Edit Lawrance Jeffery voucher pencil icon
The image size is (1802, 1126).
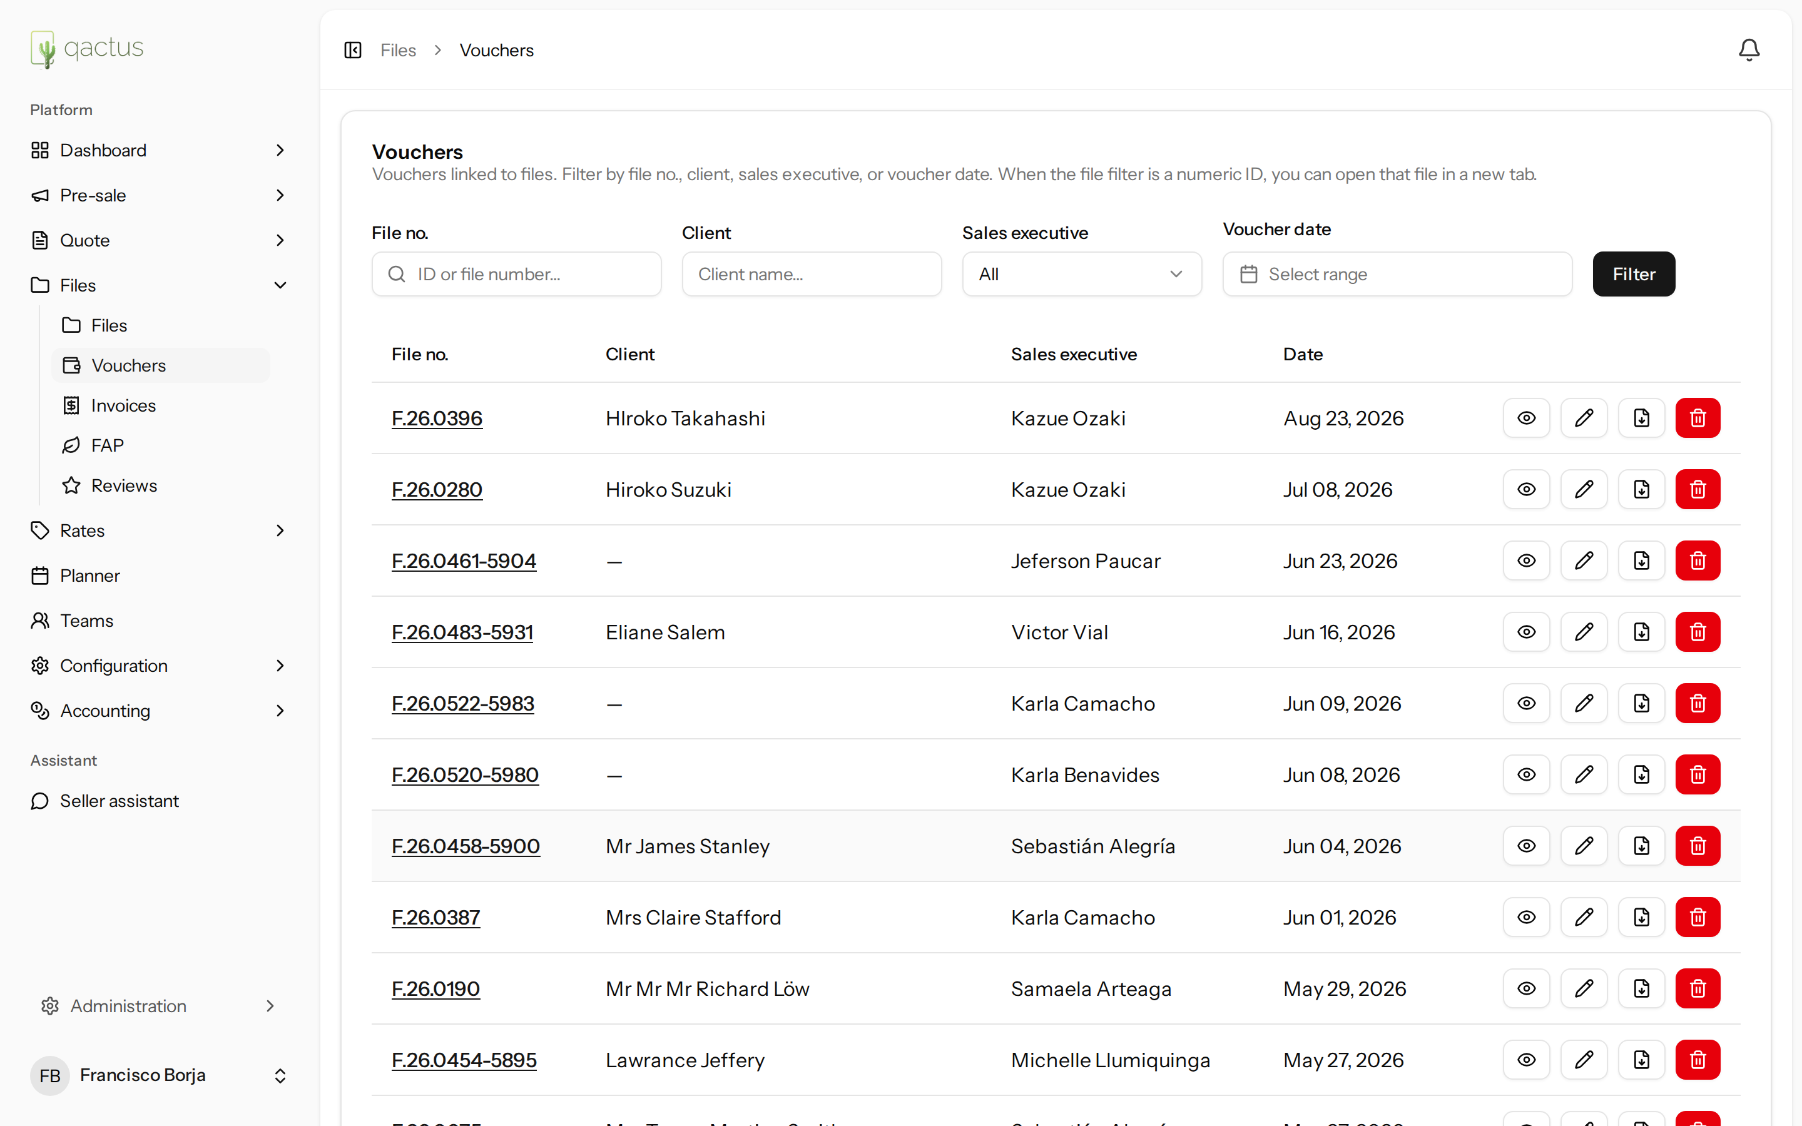point(1584,1060)
